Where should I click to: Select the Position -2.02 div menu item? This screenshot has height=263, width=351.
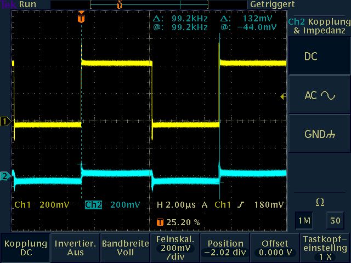point(225,248)
